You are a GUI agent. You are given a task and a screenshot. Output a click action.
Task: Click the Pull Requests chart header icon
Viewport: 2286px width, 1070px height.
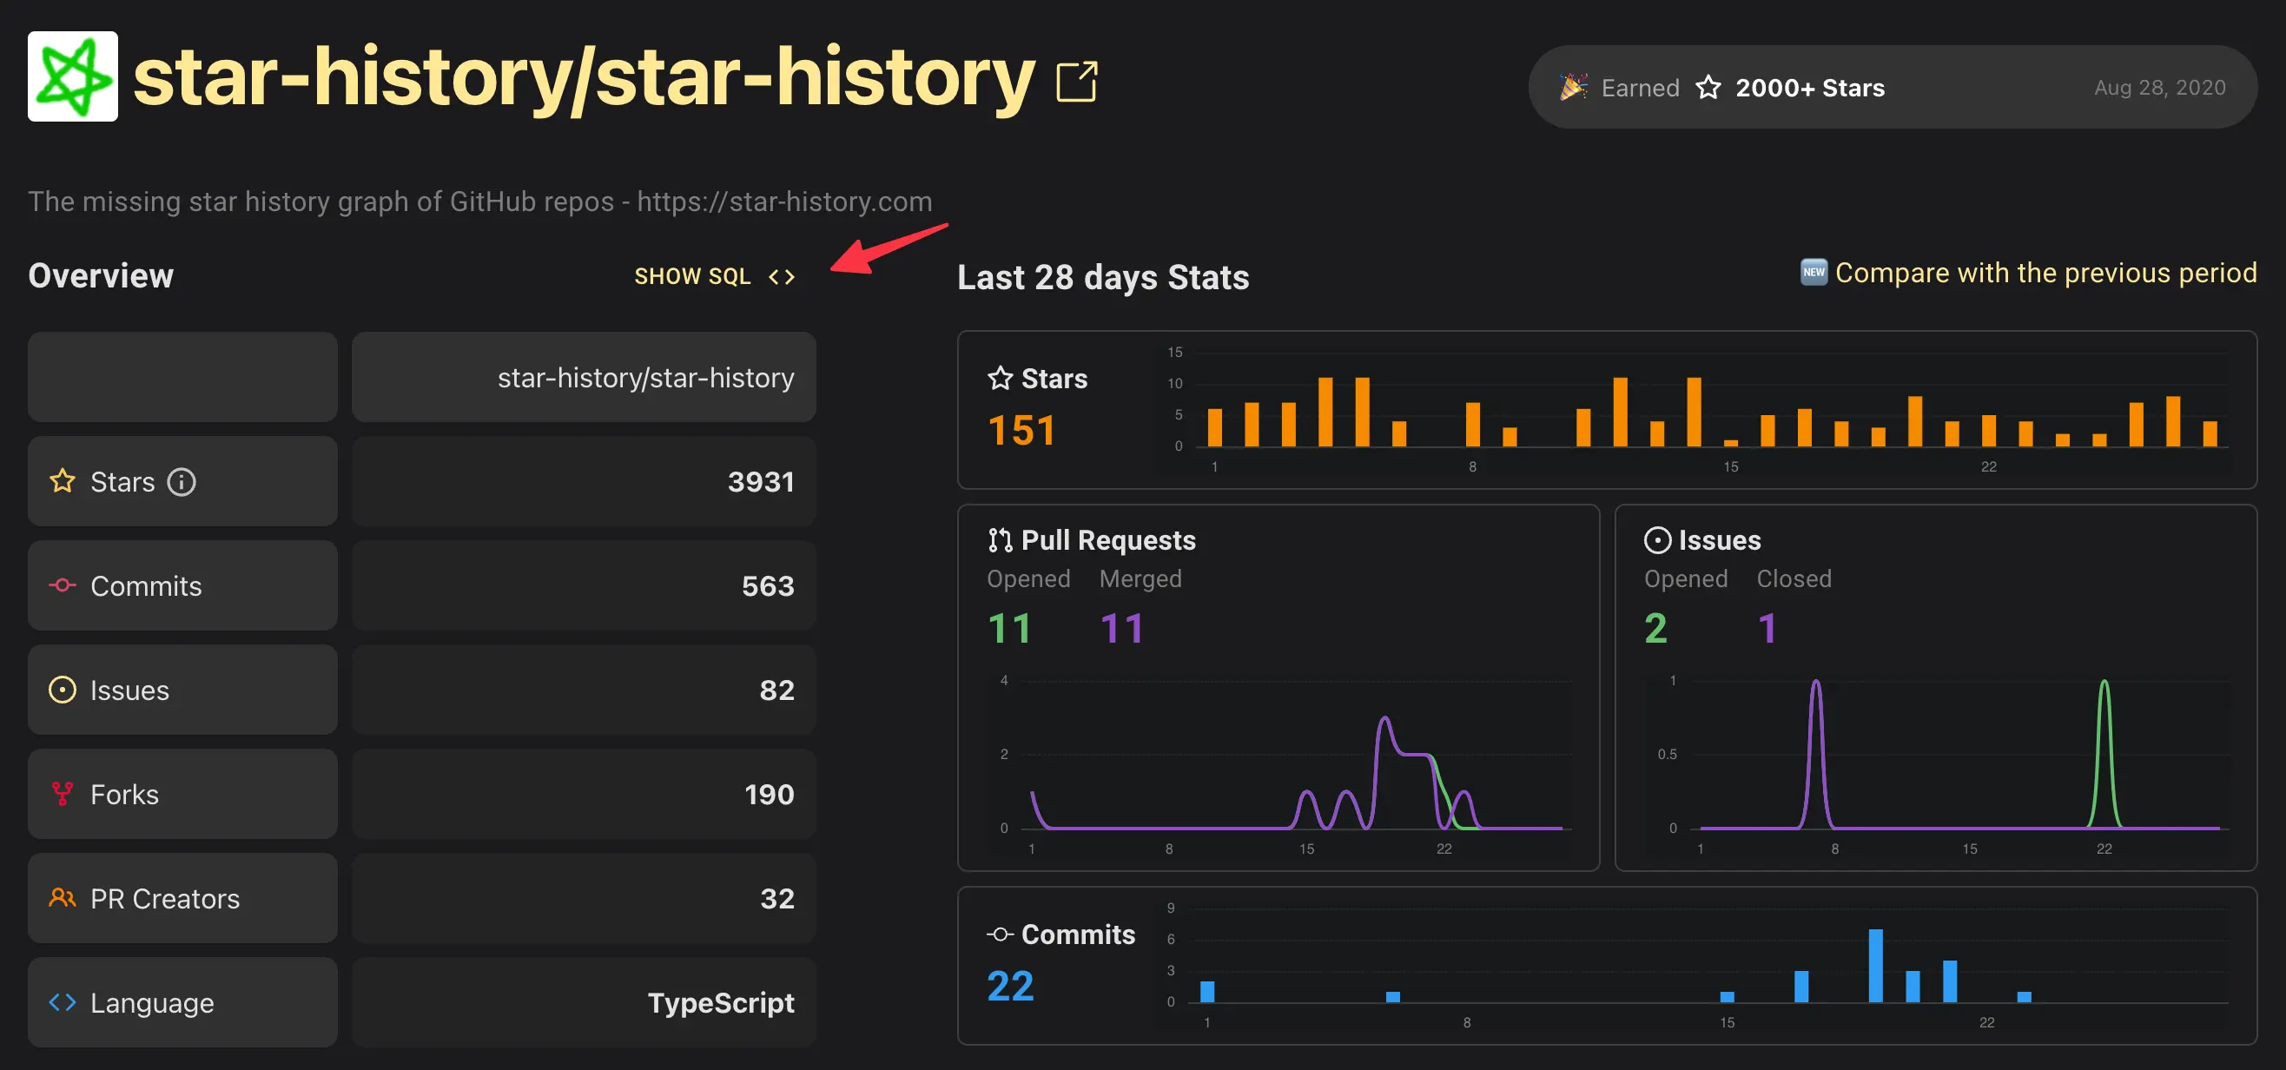(x=1001, y=539)
